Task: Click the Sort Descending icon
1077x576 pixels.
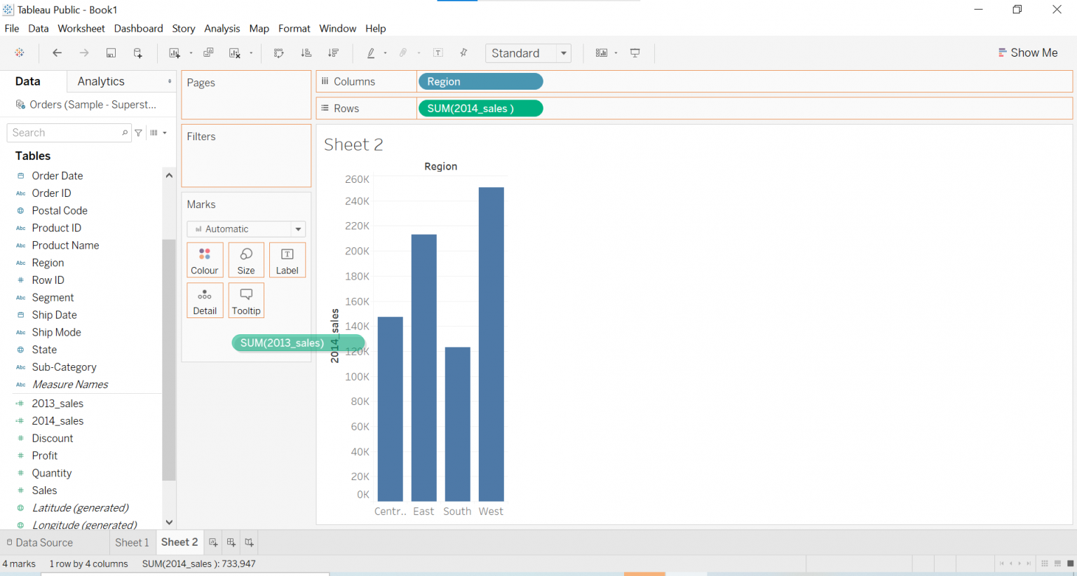Action: point(334,53)
